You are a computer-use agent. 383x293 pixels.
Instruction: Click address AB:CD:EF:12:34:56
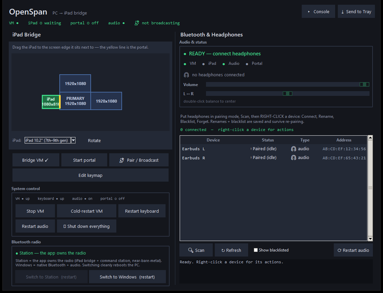(344, 149)
